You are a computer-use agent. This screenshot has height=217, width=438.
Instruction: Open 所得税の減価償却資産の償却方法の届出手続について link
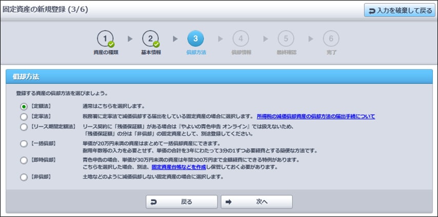[x=315, y=116]
